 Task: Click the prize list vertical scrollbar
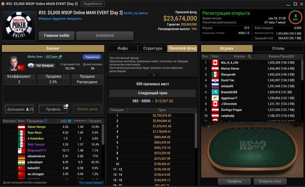pos(196,131)
